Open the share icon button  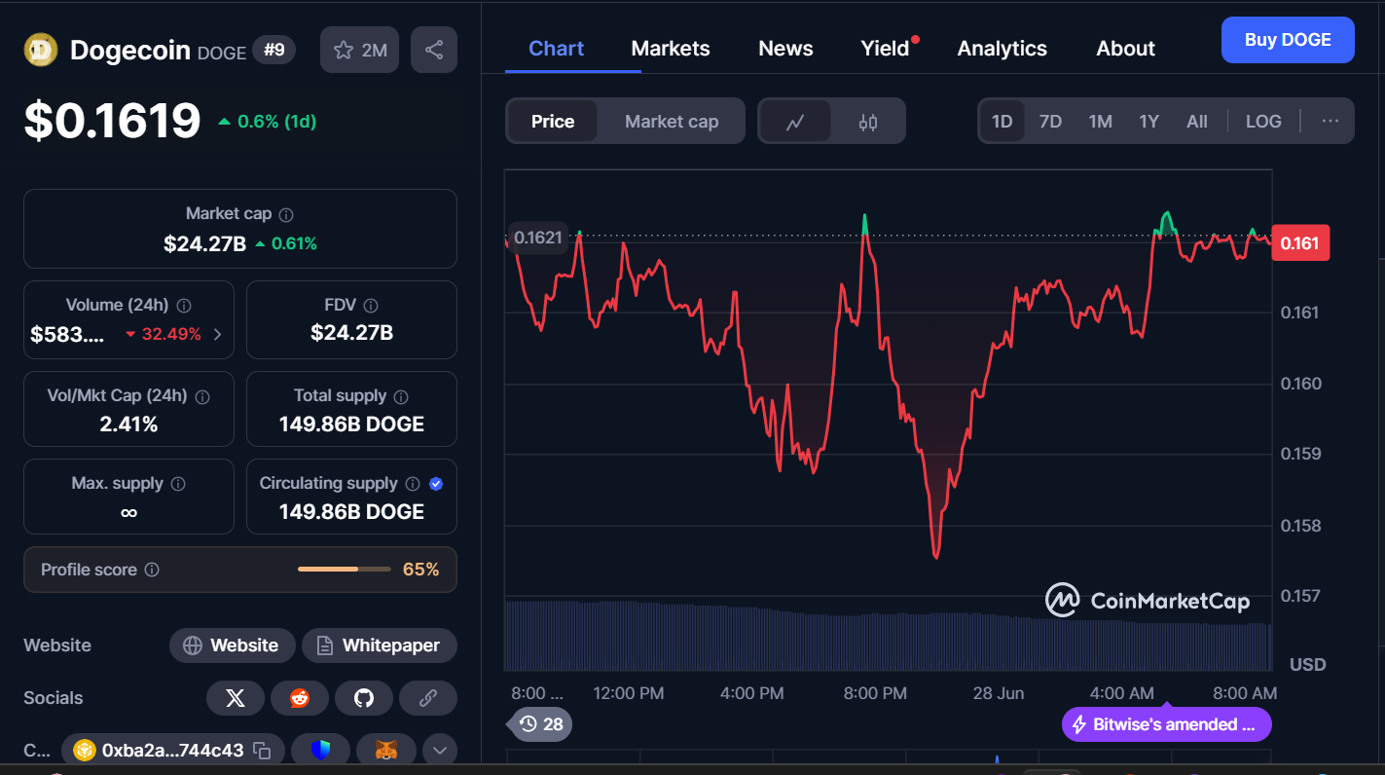click(x=434, y=50)
